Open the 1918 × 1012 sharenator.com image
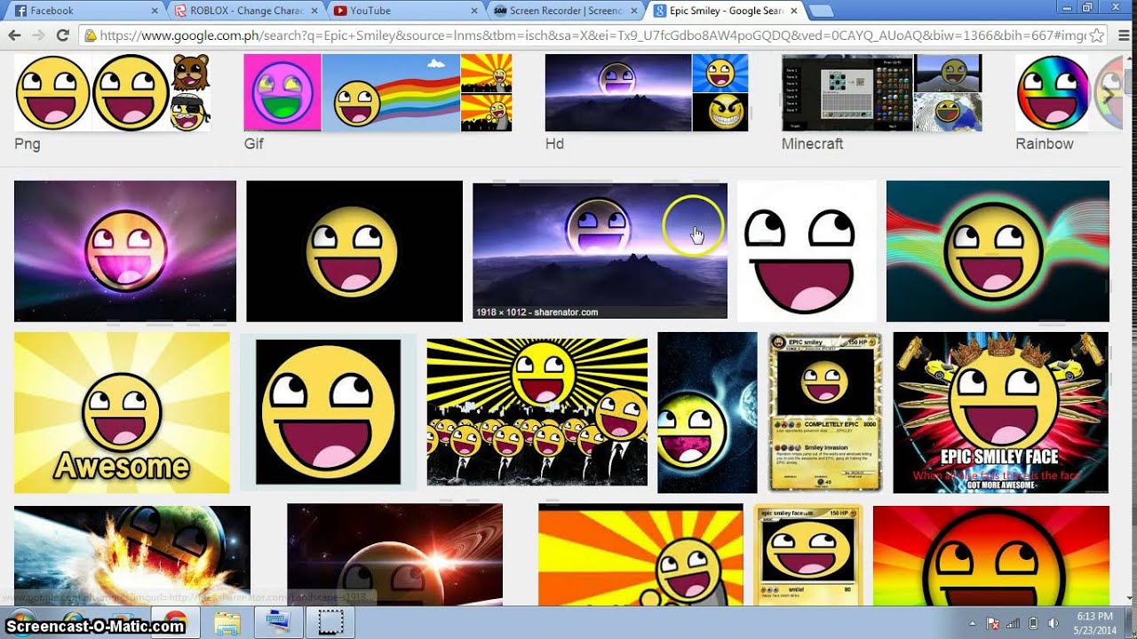Screen dimensions: 1137x639 [600, 250]
